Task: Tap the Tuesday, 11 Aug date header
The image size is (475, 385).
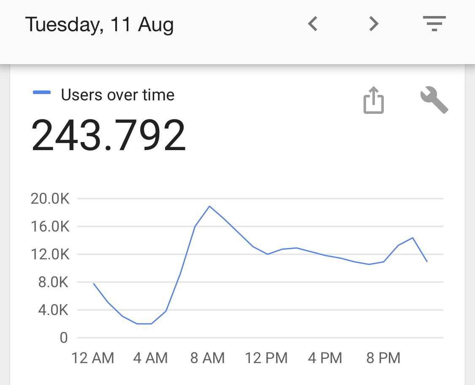Action: [100, 24]
